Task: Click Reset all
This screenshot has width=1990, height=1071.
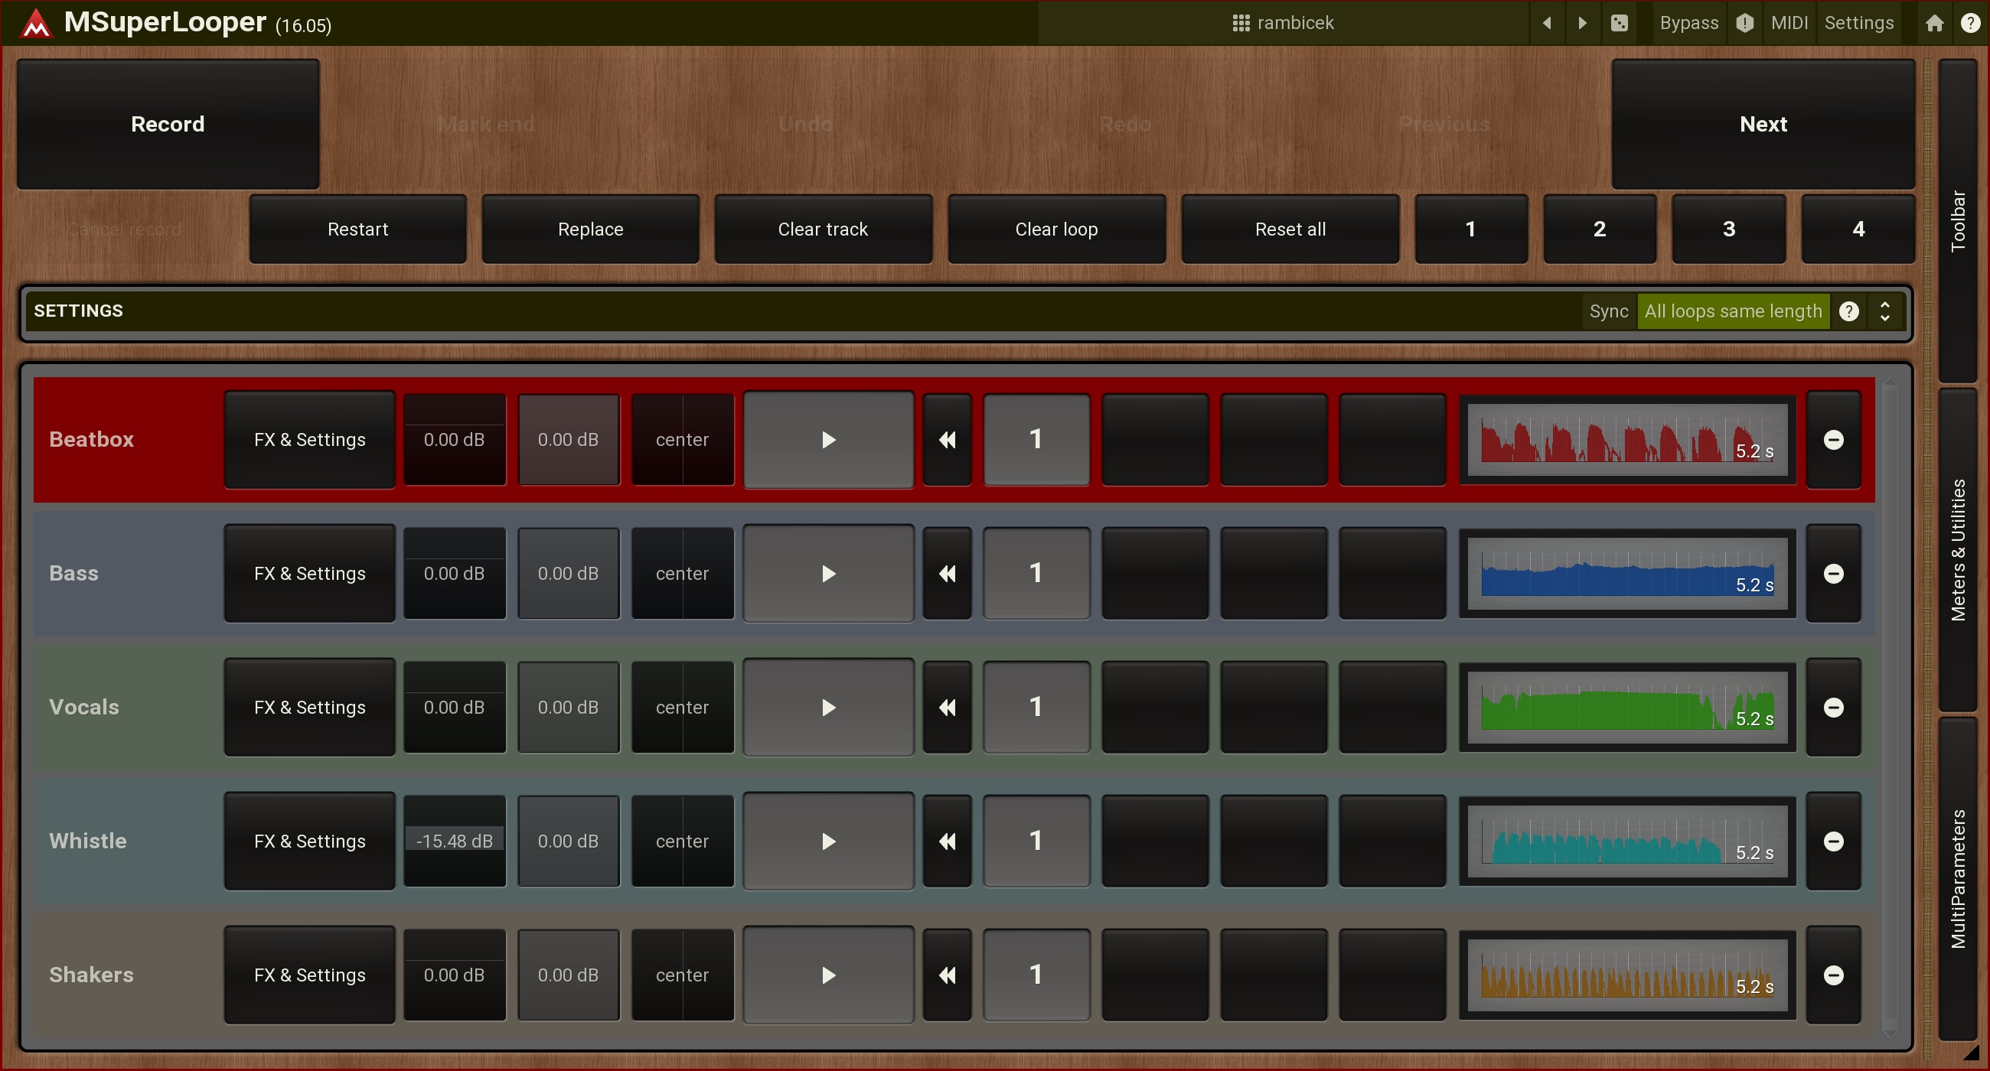Action: click(1290, 229)
